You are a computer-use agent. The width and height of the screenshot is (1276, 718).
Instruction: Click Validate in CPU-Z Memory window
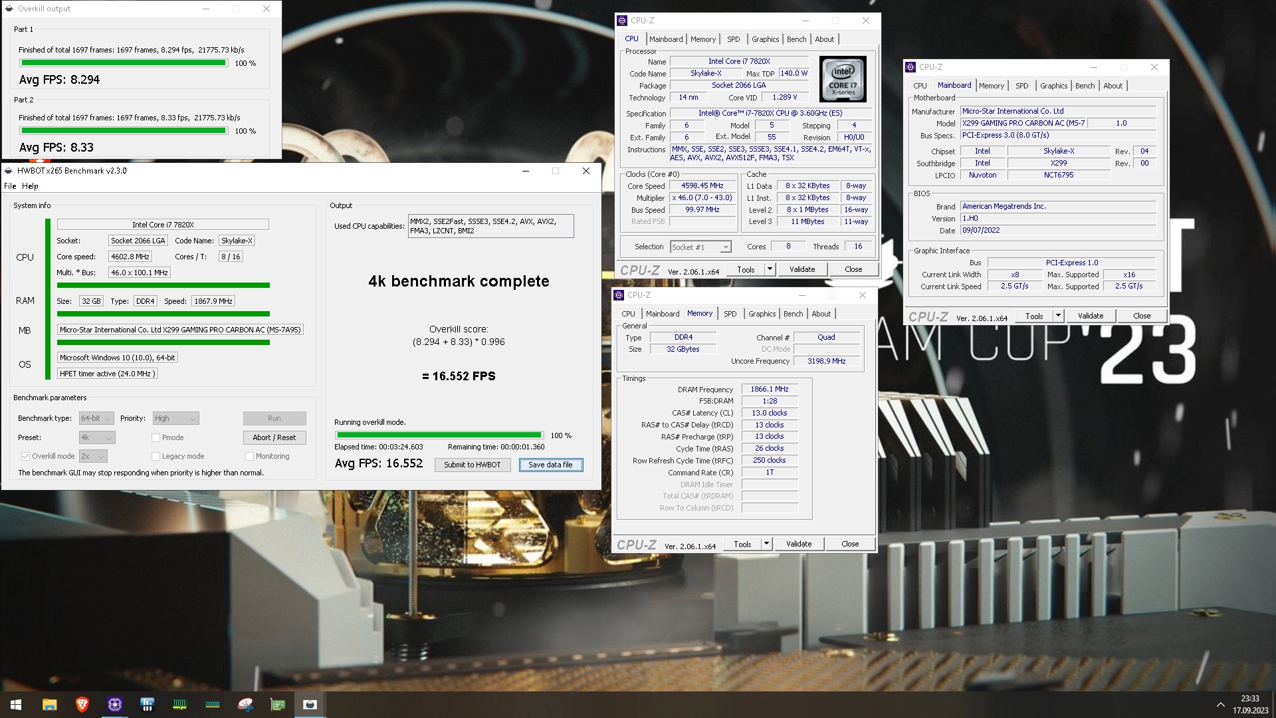(x=799, y=544)
